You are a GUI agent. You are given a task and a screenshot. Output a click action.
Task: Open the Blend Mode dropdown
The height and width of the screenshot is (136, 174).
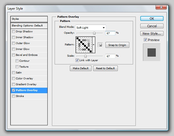90,28
